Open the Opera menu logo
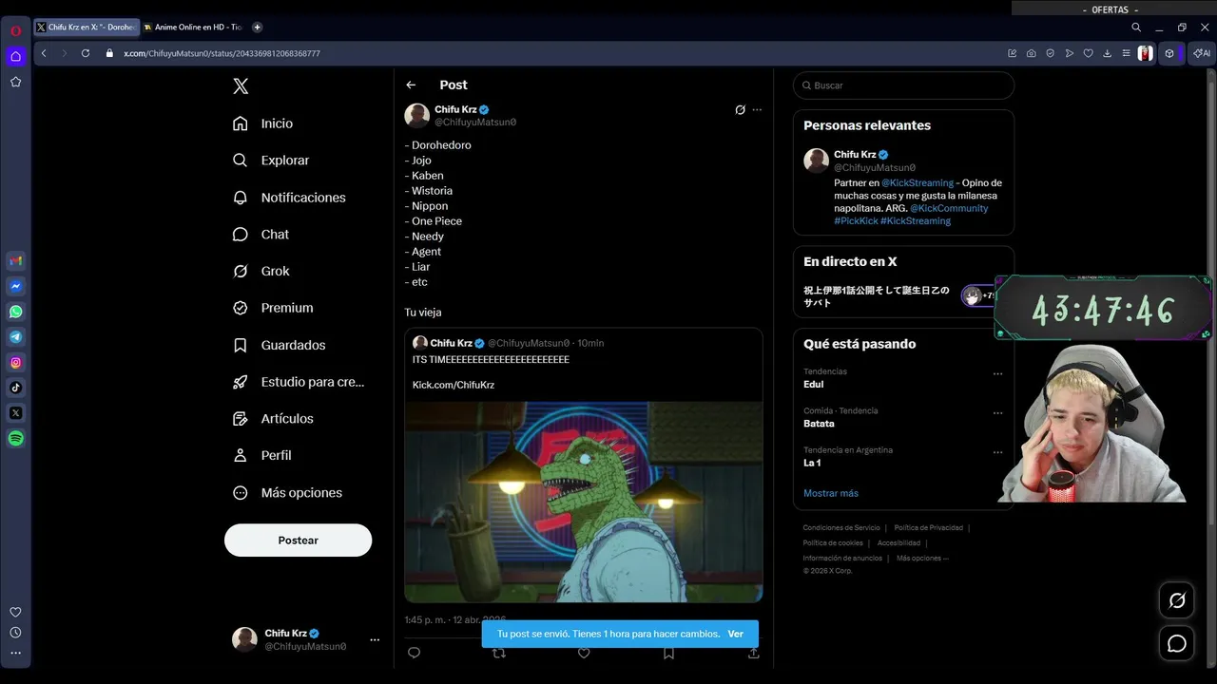Viewport: 1217px width, 684px height. point(15,29)
